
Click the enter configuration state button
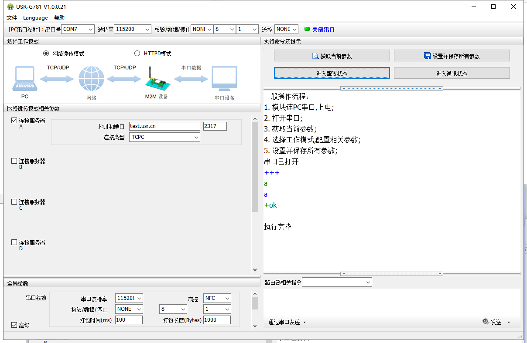coord(332,73)
